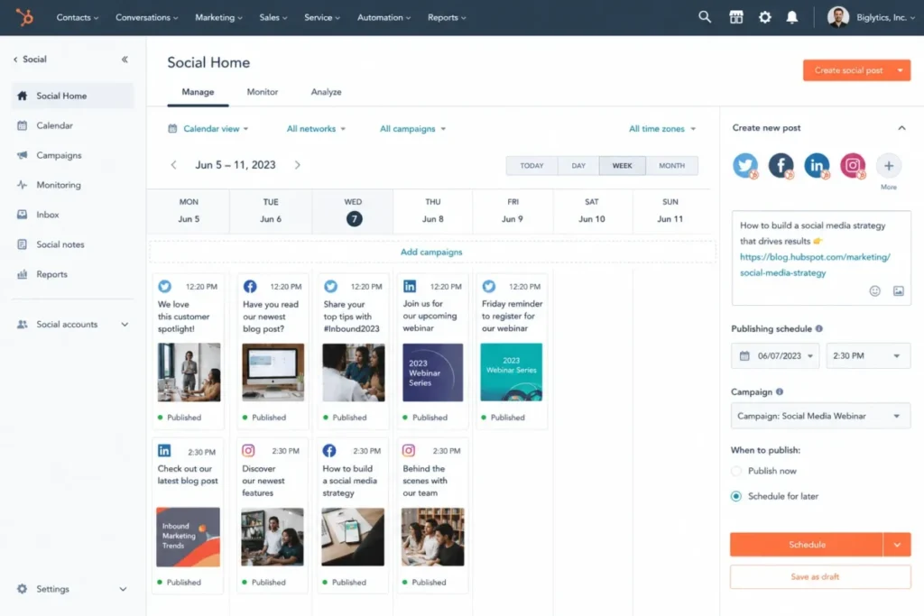The width and height of the screenshot is (924, 616).
Task: Collapse the sidebar with double-chevron icon
Action: coord(125,60)
